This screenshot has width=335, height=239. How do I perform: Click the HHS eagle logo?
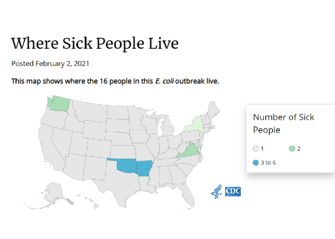(216, 192)
